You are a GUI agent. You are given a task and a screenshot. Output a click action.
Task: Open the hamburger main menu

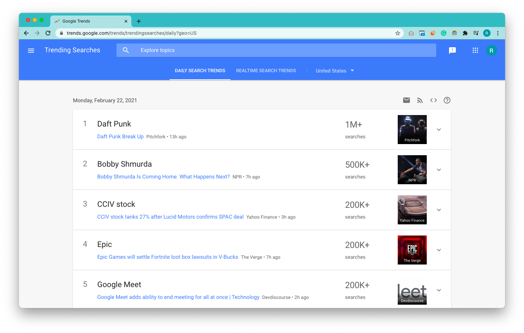point(31,51)
